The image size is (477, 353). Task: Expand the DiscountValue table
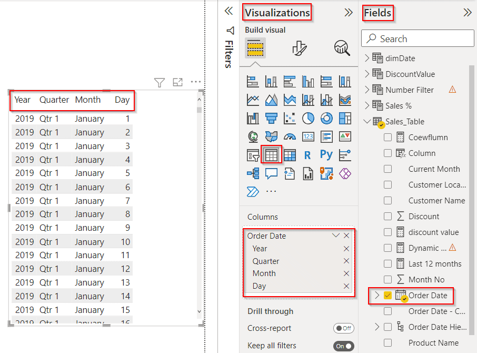[367, 74]
